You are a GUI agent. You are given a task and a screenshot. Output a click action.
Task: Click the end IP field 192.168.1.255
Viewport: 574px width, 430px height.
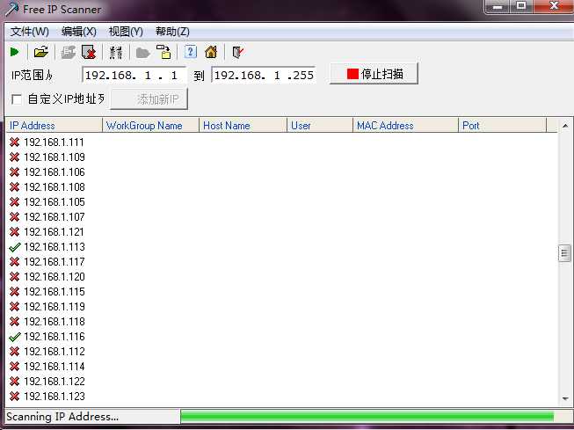(x=264, y=75)
